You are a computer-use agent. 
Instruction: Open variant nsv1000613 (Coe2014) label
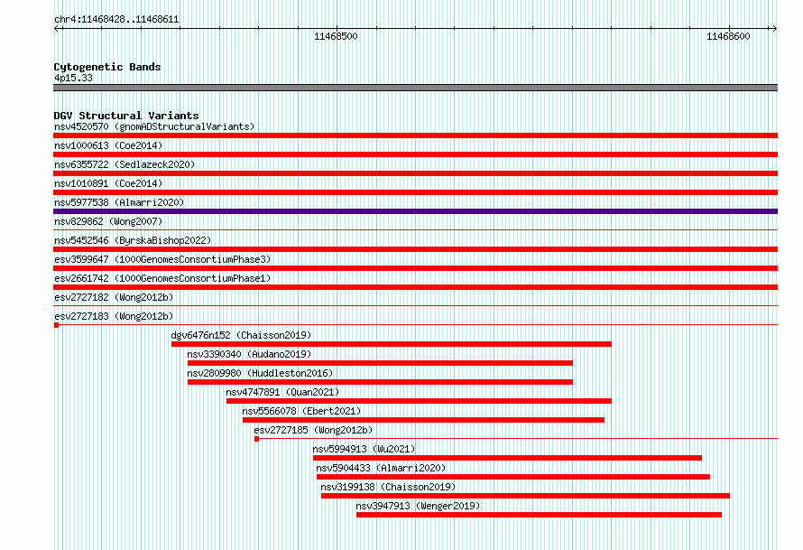pos(108,145)
